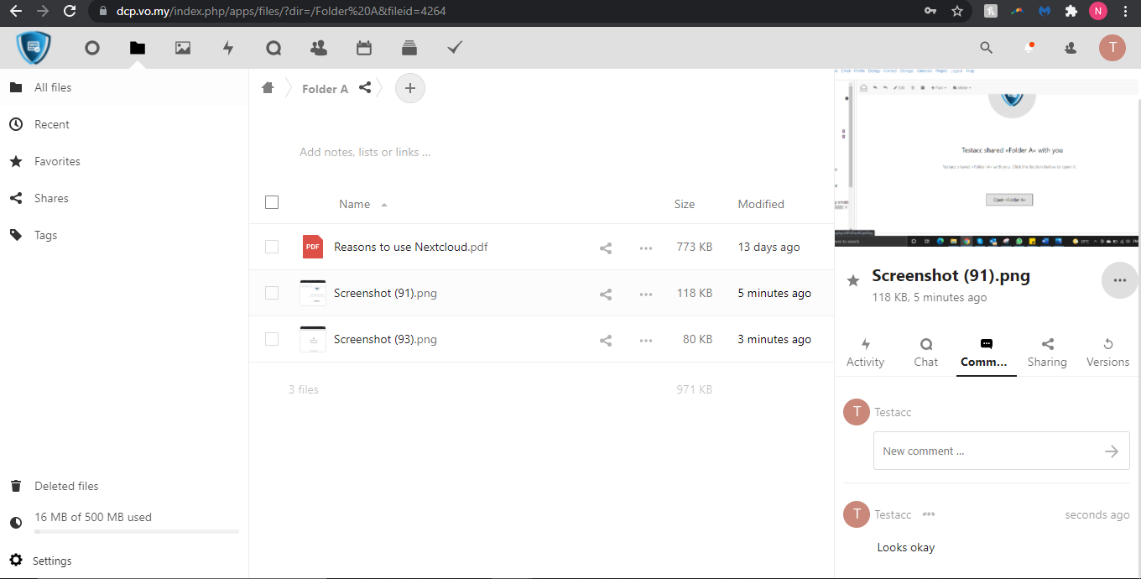This screenshot has height=579, width=1141.
Task: Star Screenshot (91).png as favorite
Action: (853, 280)
